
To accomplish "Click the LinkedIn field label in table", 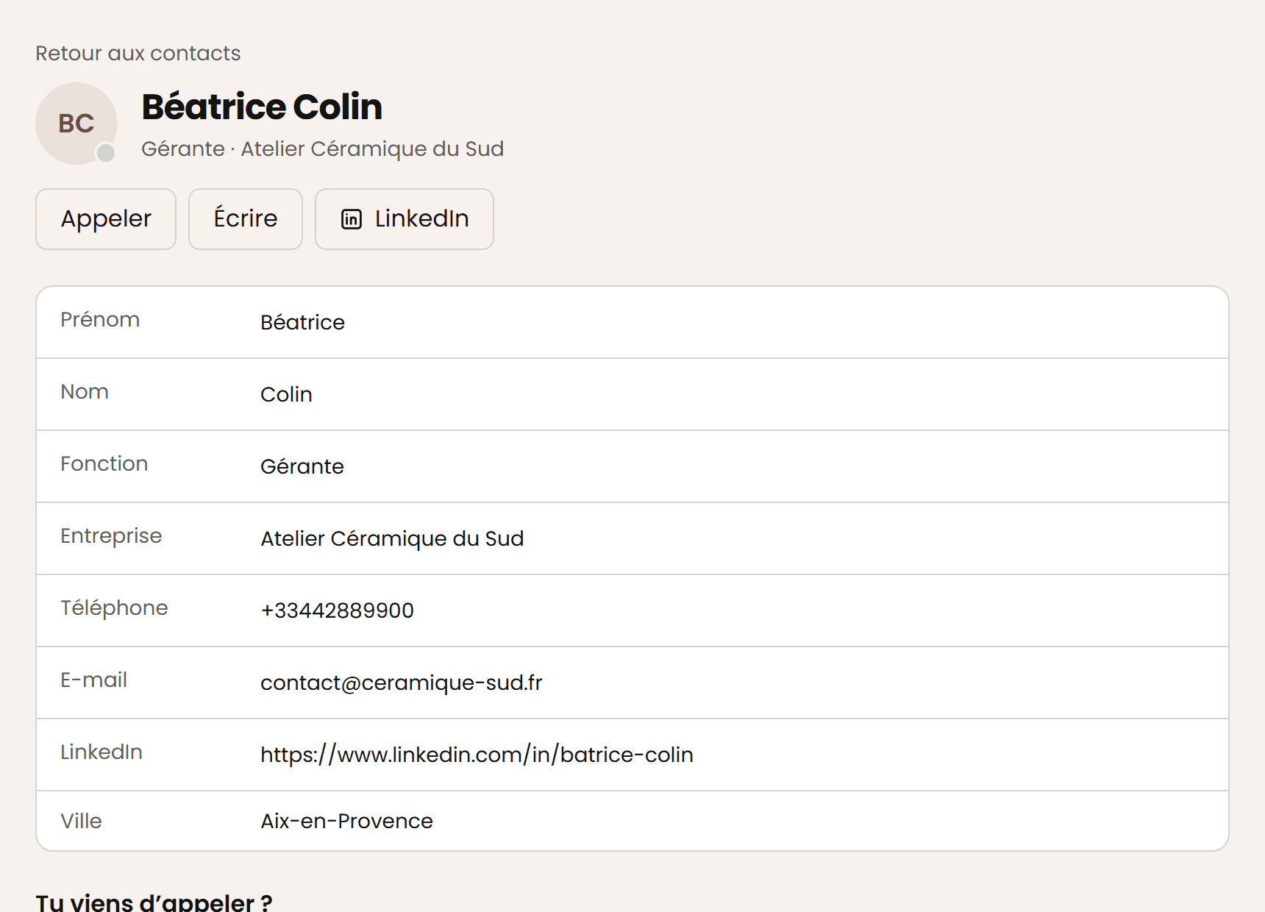I will (x=101, y=752).
